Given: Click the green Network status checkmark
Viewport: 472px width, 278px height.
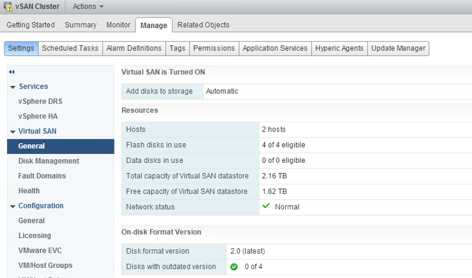Looking at the screenshot, I should click(266, 206).
